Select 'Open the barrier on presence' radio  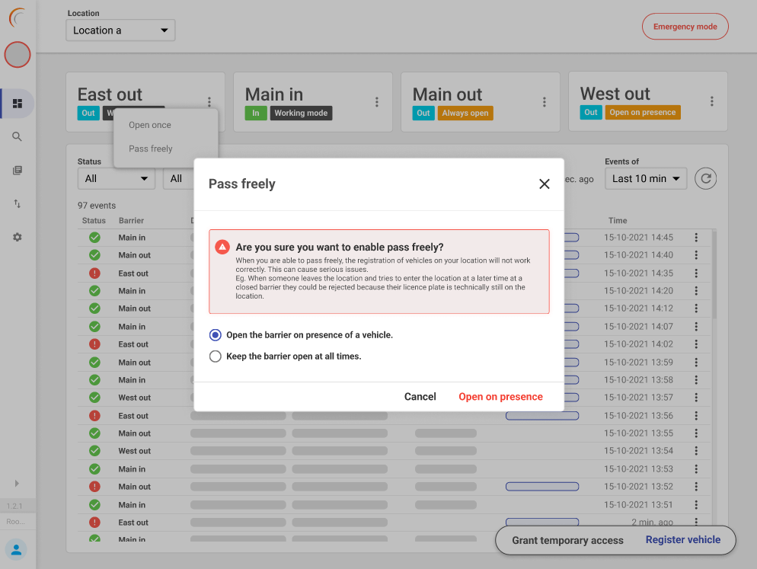coord(216,335)
